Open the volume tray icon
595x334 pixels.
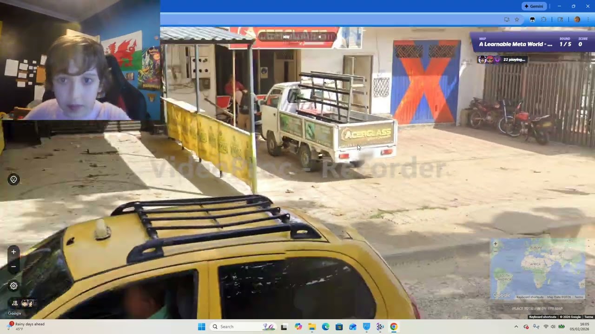point(553,327)
